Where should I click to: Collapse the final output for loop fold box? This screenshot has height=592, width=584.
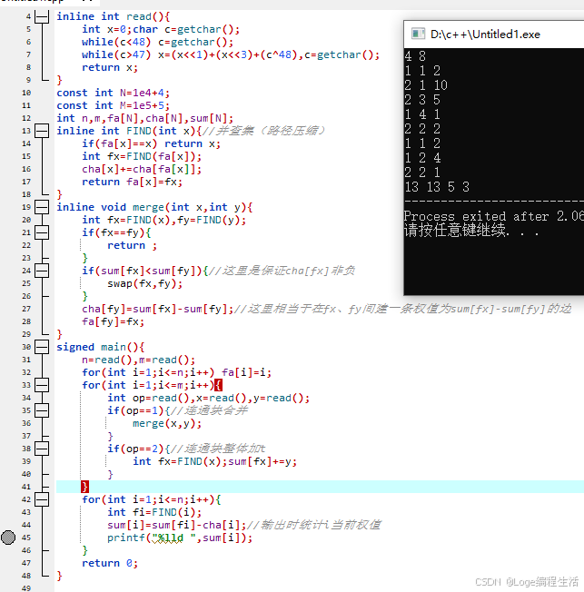pyautogui.click(x=42, y=499)
